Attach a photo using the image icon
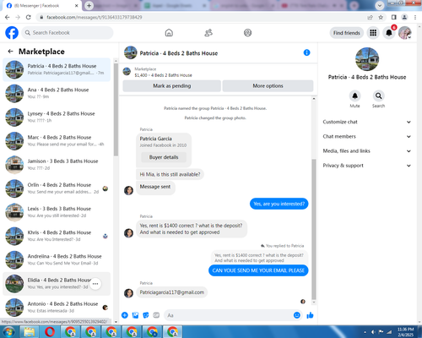 click(135, 315)
